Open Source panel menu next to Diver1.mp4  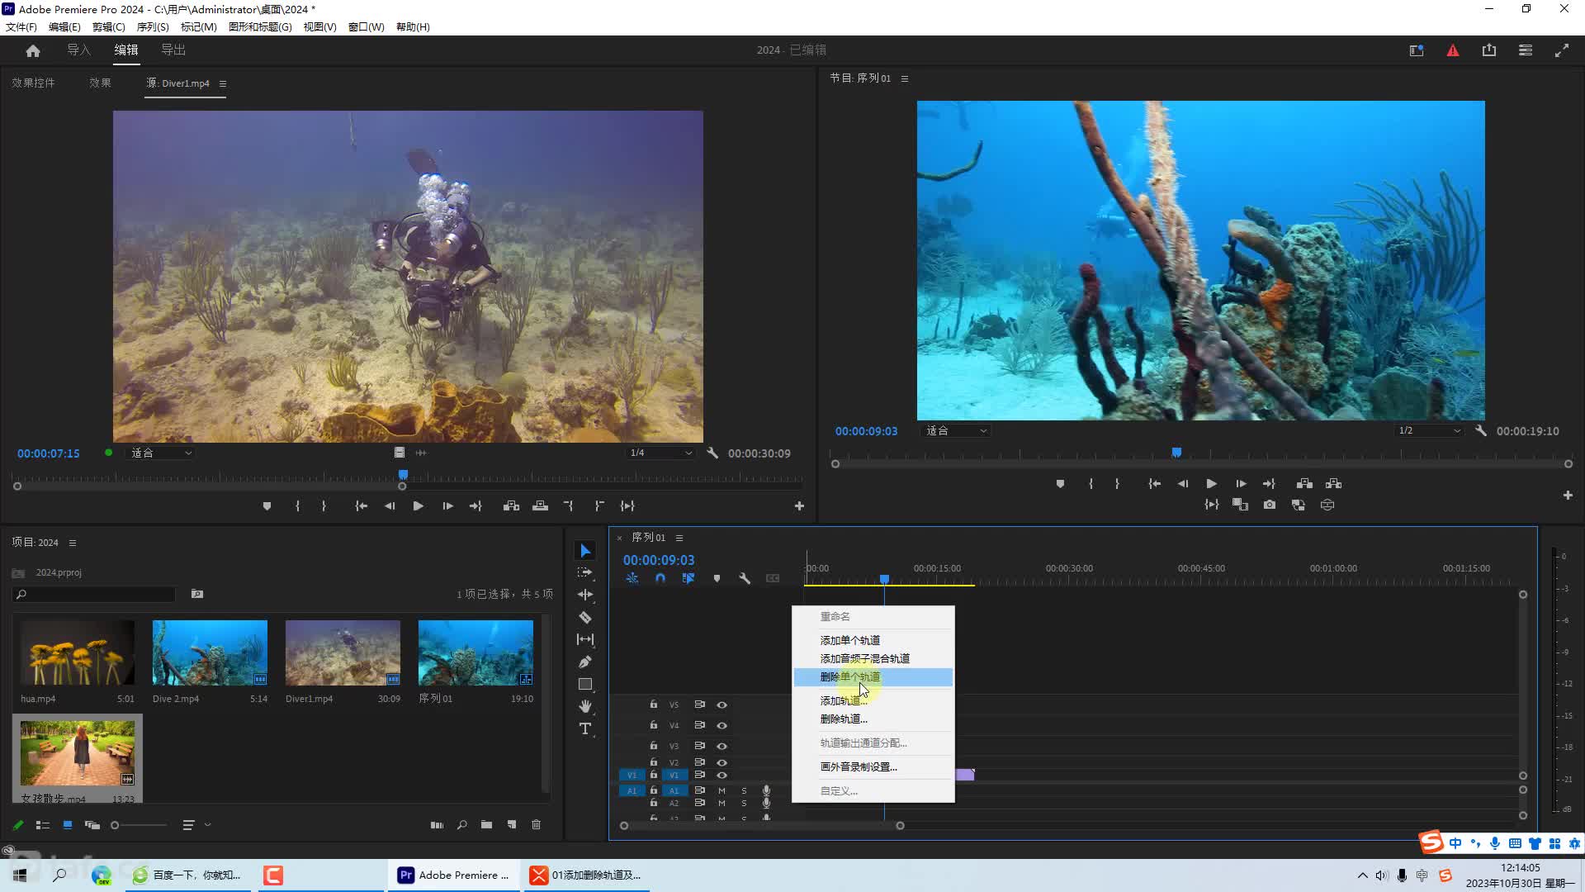[x=223, y=83]
